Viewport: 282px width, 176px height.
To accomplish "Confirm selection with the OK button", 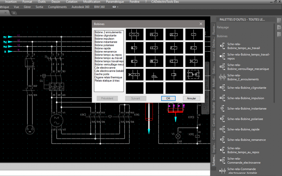I will click(x=168, y=98).
